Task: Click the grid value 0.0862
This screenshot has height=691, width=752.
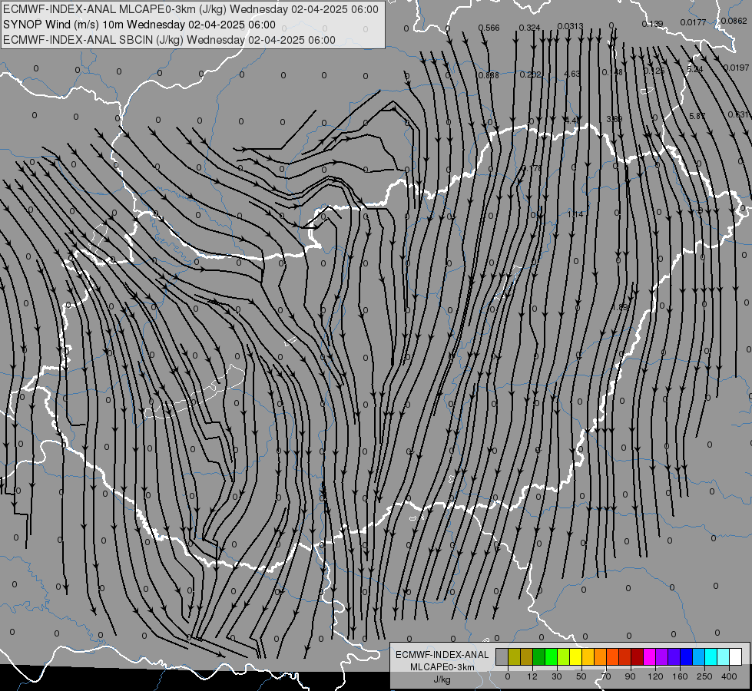Action: [x=734, y=21]
